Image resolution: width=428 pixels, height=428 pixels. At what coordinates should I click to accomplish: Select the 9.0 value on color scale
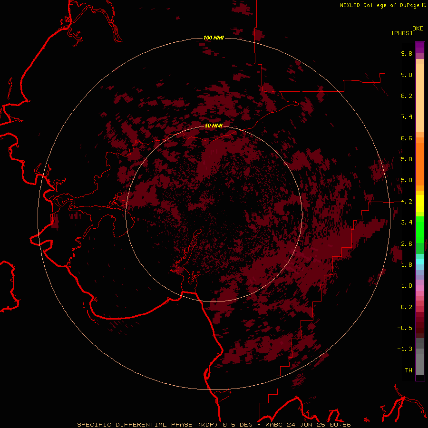tap(407, 75)
